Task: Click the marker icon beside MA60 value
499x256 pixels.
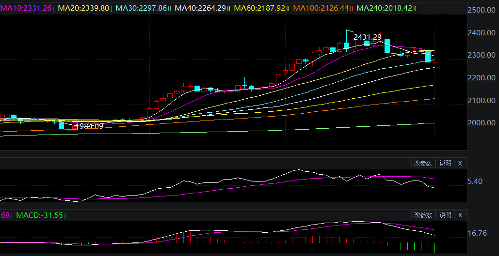Action: (x=288, y=8)
